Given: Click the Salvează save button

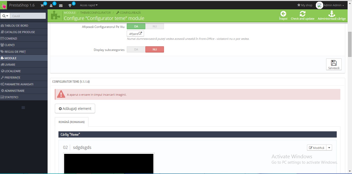Looking at the screenshot, I should 334,64.
